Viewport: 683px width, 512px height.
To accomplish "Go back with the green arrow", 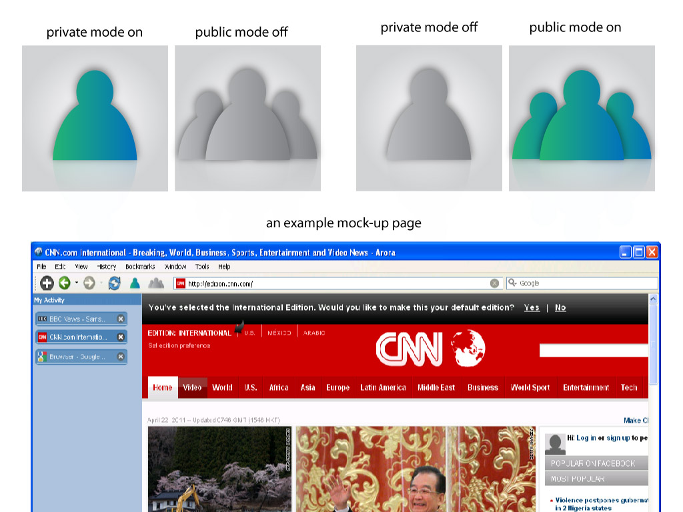I will [65, 283].
